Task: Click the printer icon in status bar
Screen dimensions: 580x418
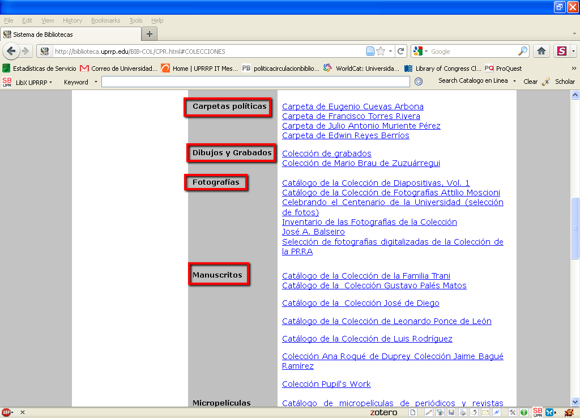Action: tap(462, 412)
